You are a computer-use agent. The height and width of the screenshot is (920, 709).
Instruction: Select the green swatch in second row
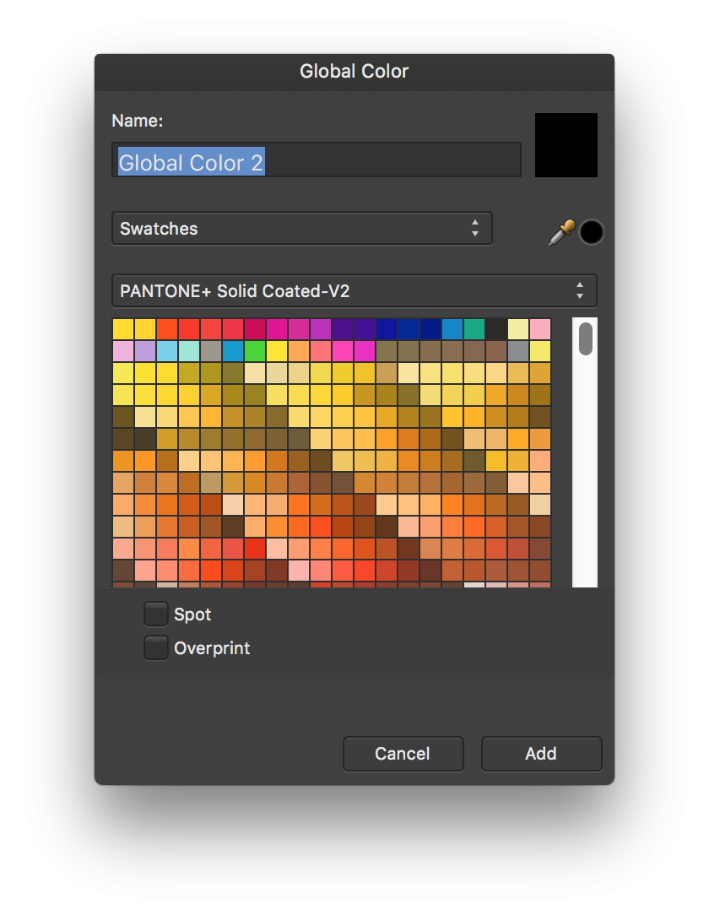(x=255, y=351)
